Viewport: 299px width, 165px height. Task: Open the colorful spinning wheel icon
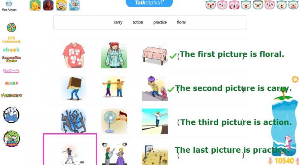12,28
